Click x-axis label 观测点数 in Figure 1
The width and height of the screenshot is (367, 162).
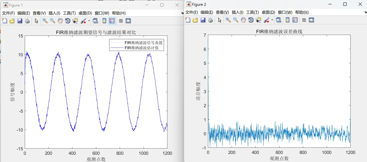tap(96, 159)
